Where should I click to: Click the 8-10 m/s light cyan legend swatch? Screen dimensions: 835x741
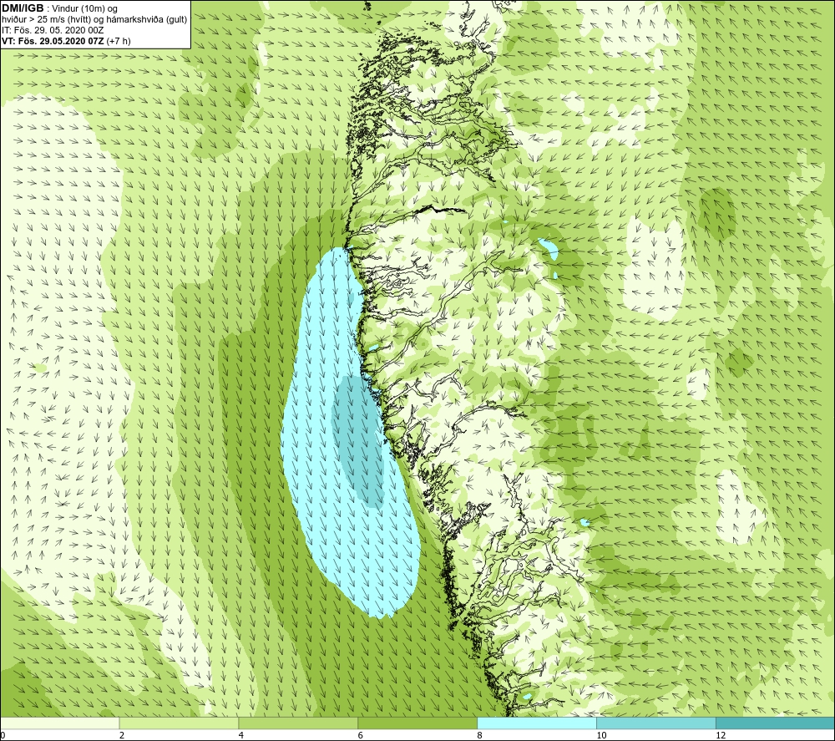[537, 723]
